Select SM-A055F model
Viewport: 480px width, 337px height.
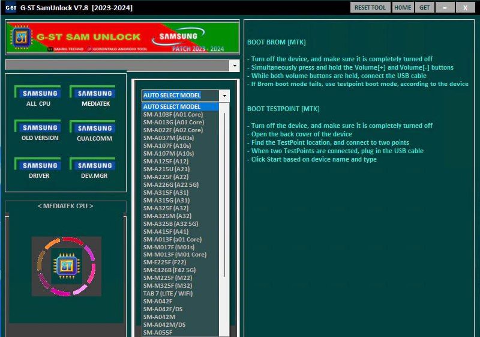[181, 333]
